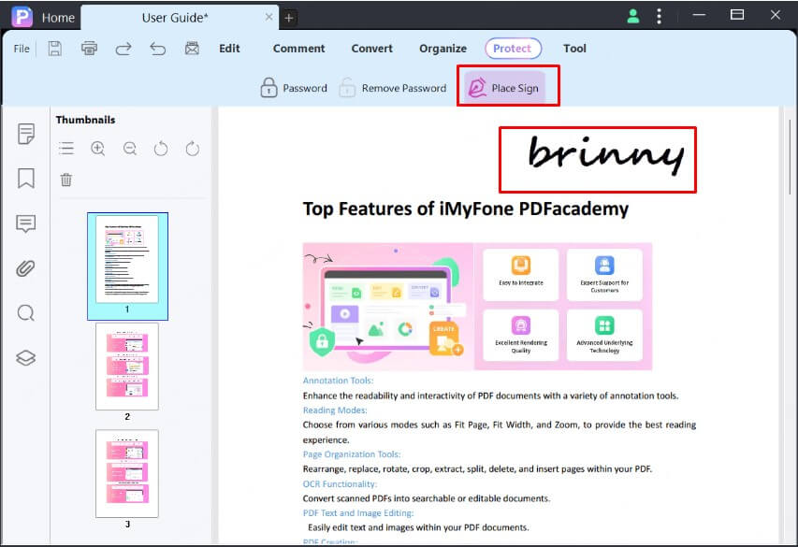Screen dimensions: 798x547
Task: Click the 'OCR Functionality:' heading text
Action: coord(340,484)
